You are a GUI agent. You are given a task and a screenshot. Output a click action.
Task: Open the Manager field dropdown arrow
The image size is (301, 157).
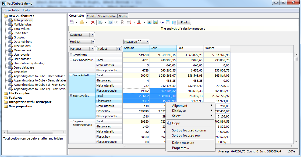[93, 49]
